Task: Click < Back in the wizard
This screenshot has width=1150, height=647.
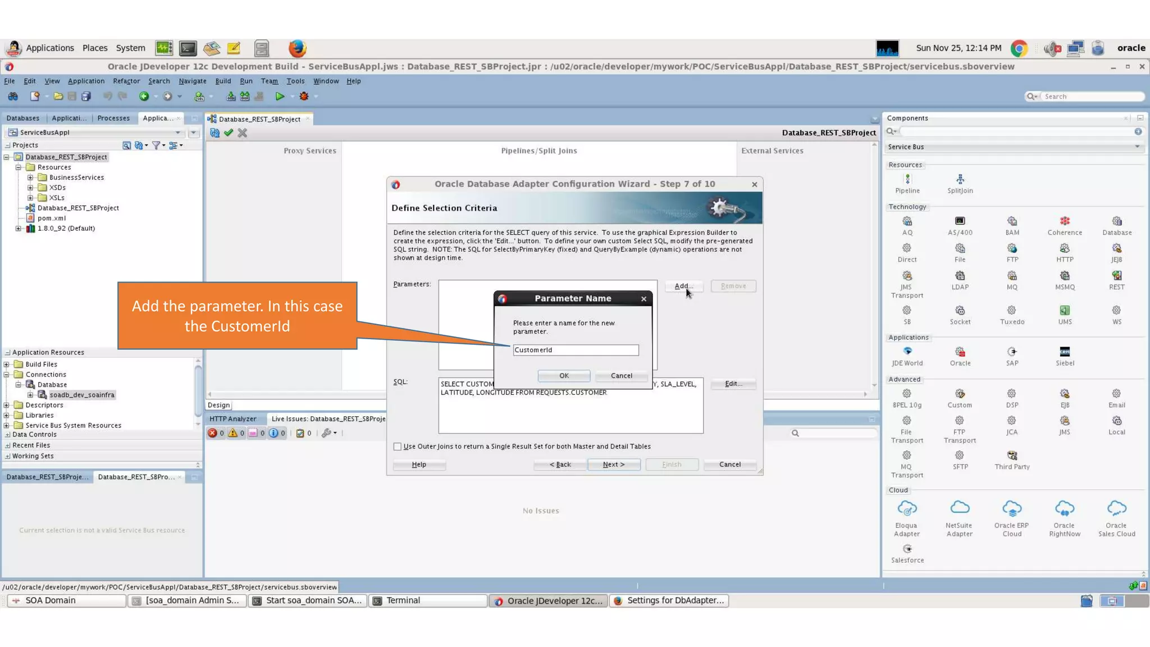Action: (560, 464)
